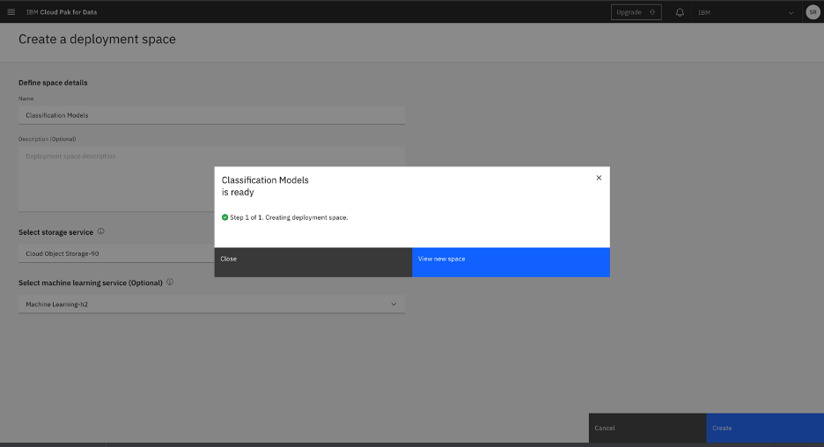Click the Upgrade button
824x447 pixels.
[x=636, y=12]
